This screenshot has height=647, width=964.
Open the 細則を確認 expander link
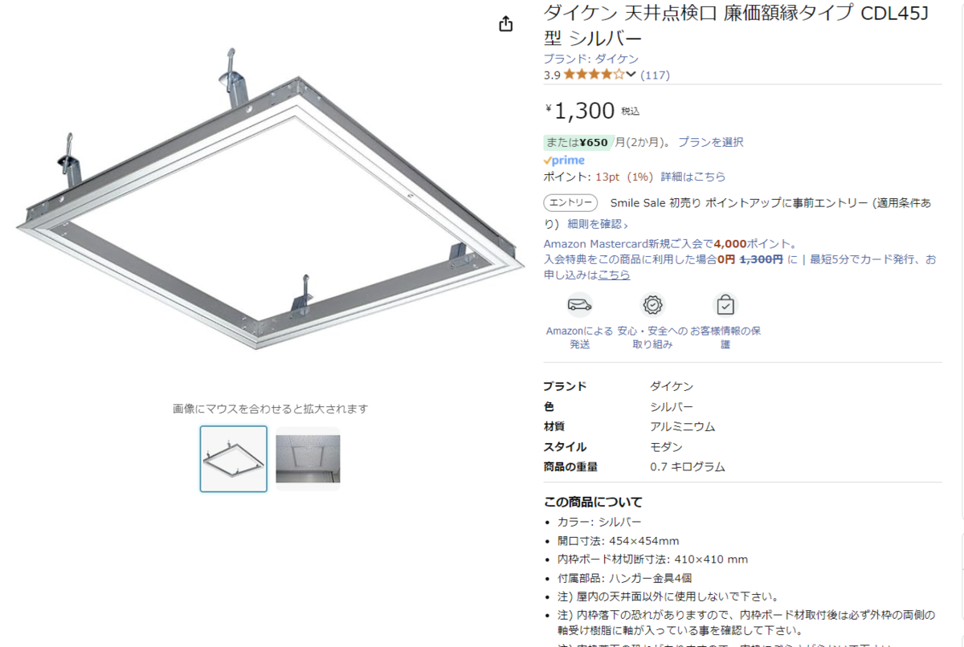(598, 224)
